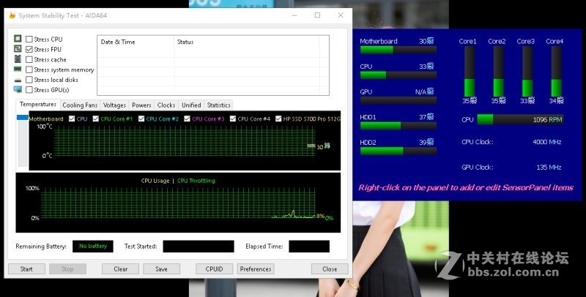
Task: Toggle the CPU Core #3 graph checkbox
Action: 187,119
